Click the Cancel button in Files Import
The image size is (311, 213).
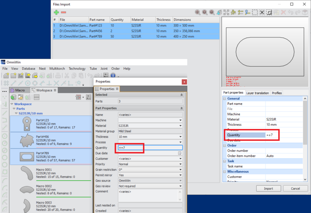point(295,189)
